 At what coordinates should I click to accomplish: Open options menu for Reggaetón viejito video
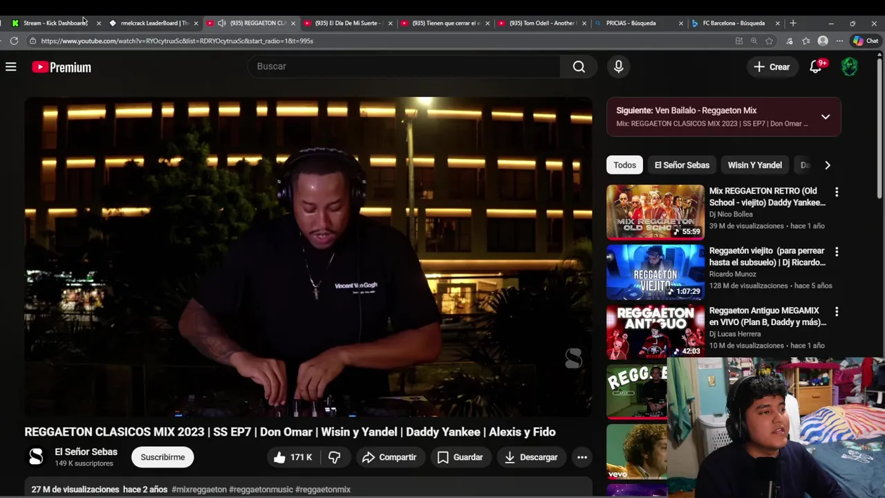[x=837, y=252]
